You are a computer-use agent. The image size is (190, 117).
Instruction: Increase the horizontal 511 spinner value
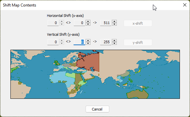[115, 21]
